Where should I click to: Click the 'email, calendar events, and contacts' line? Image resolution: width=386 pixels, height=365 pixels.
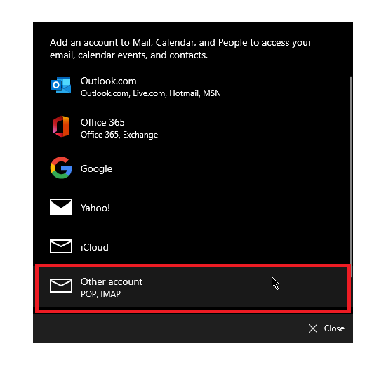click(x=128, y=55)
